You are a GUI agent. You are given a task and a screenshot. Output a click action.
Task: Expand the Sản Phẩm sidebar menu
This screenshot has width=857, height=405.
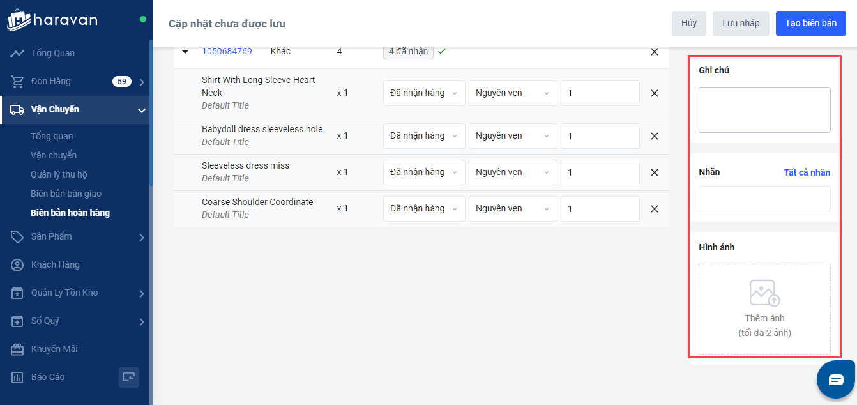[x=141, y=237]
